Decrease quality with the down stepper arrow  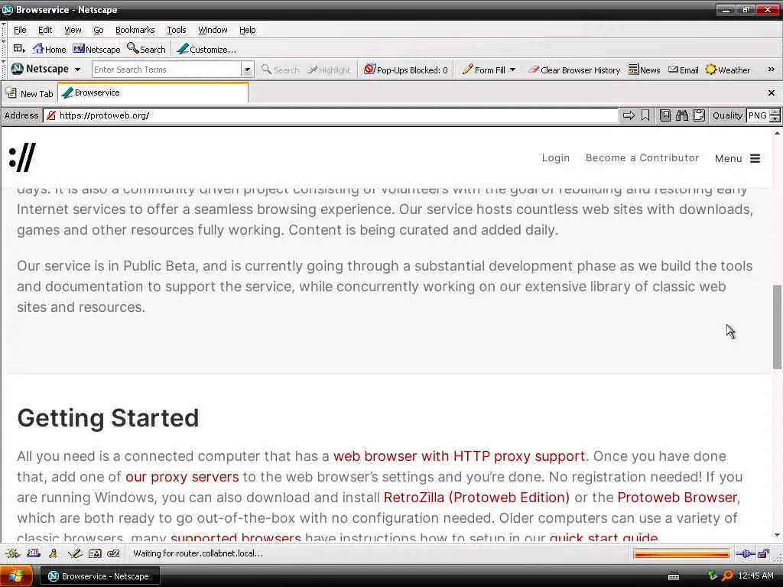[x=775, y=118]
